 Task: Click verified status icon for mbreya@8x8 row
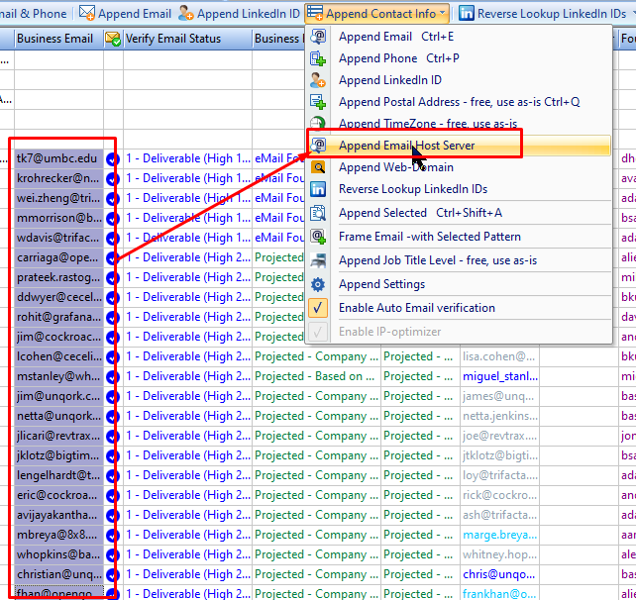click(112, 535)
